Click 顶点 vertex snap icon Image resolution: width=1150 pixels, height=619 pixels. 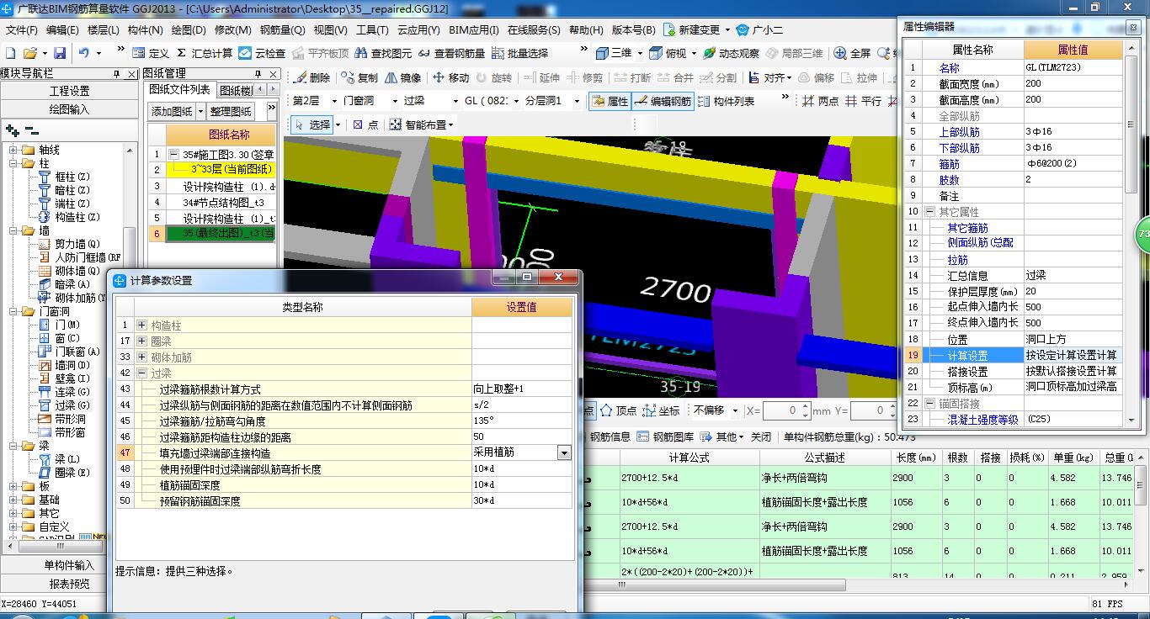(x=619, y=411)
